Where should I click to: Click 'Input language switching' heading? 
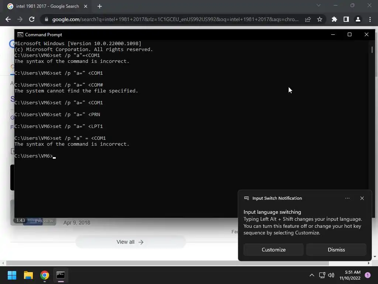coord(272,212)
